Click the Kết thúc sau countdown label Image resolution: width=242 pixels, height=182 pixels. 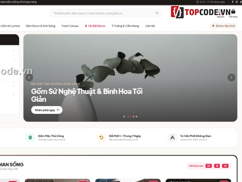pos(196,166)
